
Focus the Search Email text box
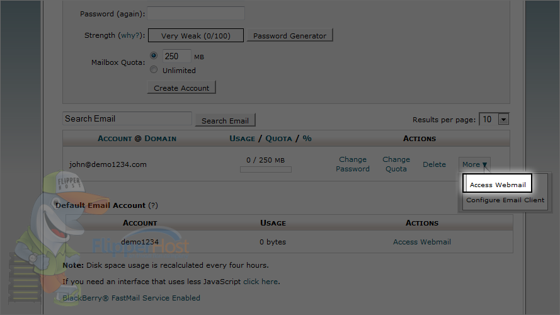click(x=127, y=118)
